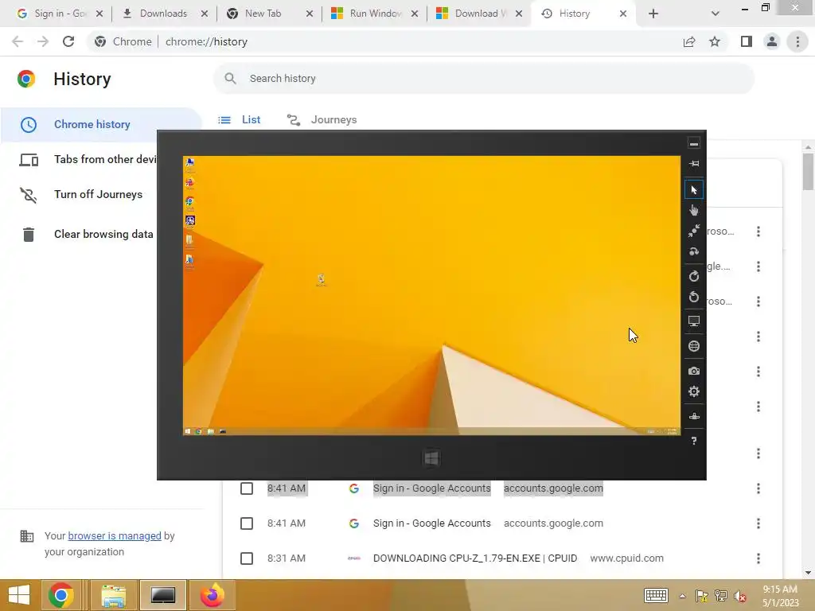Share this page icon in address bar

[x=689, y=41]
